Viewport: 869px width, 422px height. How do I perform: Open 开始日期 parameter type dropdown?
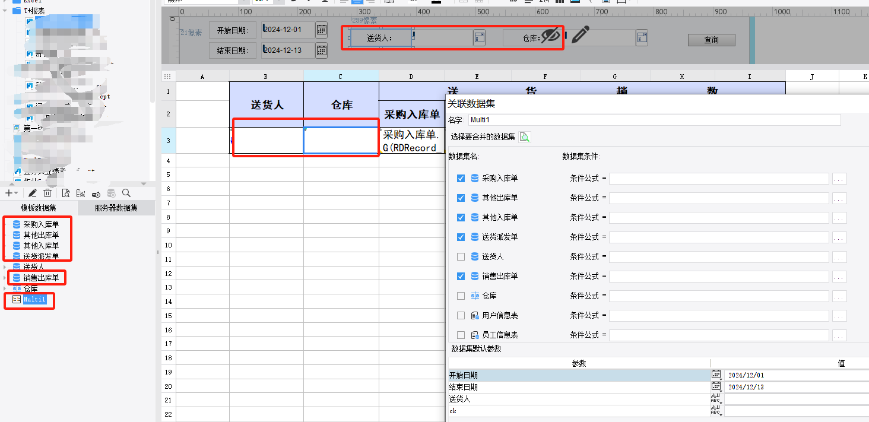(716, 375)
